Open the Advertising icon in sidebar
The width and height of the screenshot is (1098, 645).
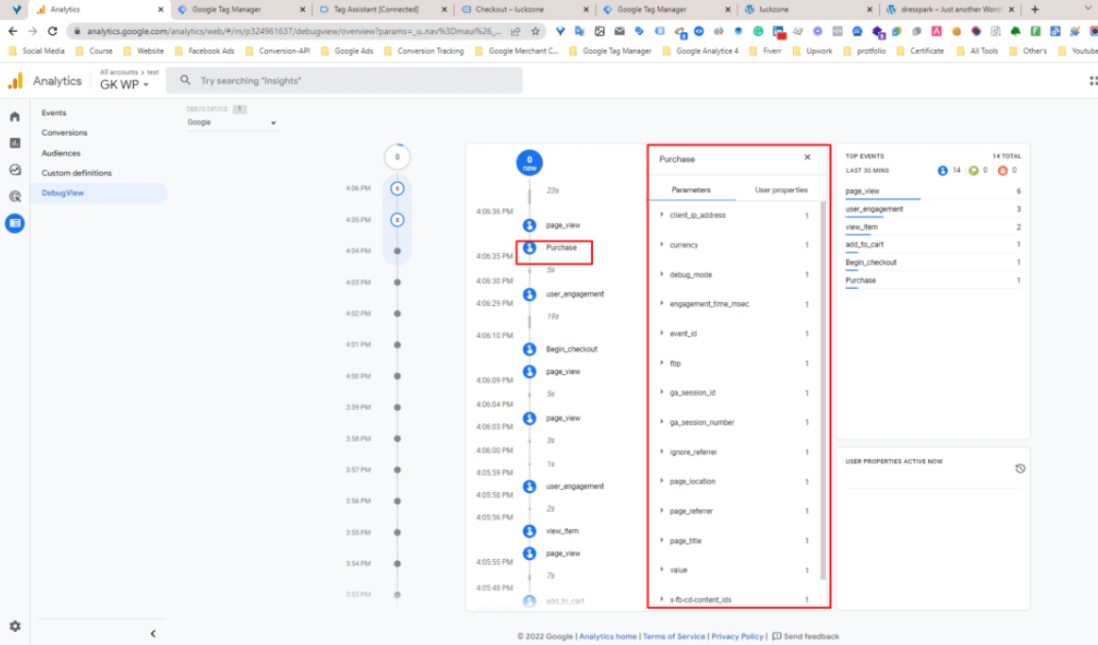(14, 196)
